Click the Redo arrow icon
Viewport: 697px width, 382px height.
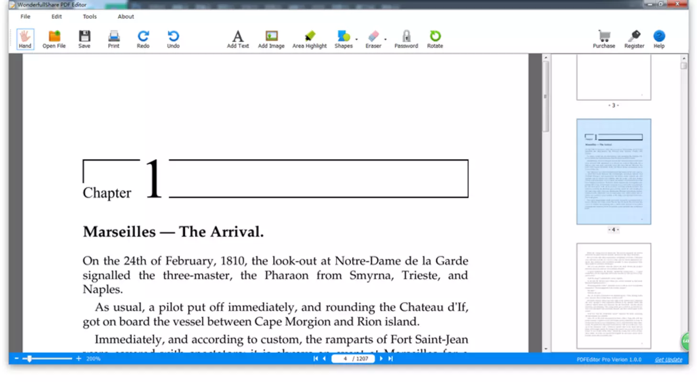coord(143,39)
